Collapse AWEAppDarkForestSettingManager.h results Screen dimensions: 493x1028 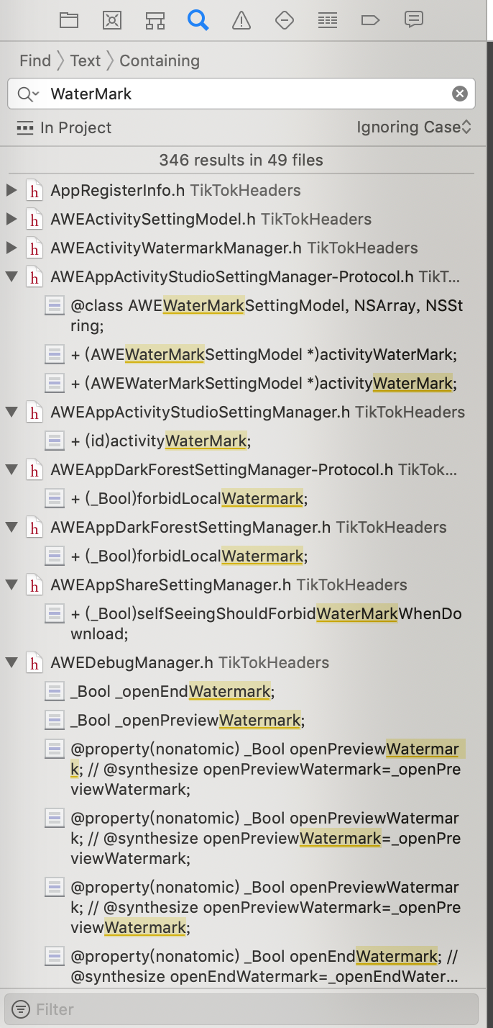(11, 527)
